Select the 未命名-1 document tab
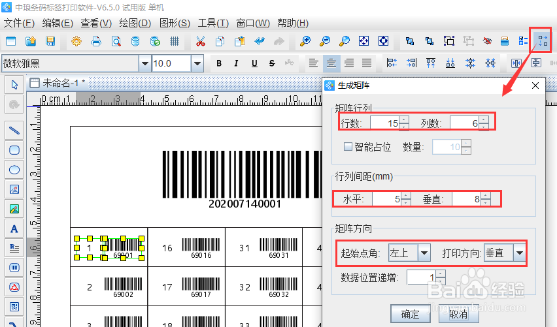Image resolution: width=557 pixels, height=327 pixels. [x=58, y=83]
